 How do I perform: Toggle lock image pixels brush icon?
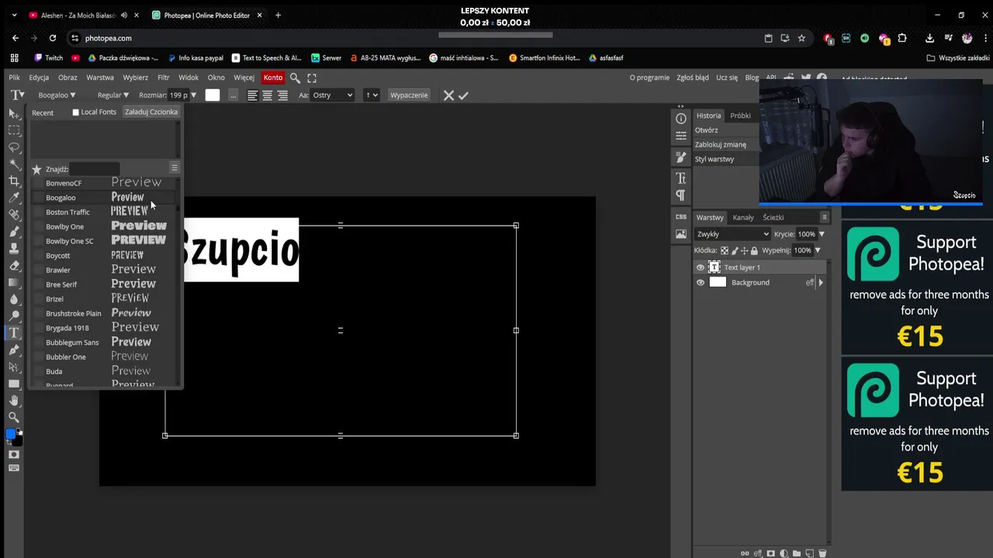(734, 250)
